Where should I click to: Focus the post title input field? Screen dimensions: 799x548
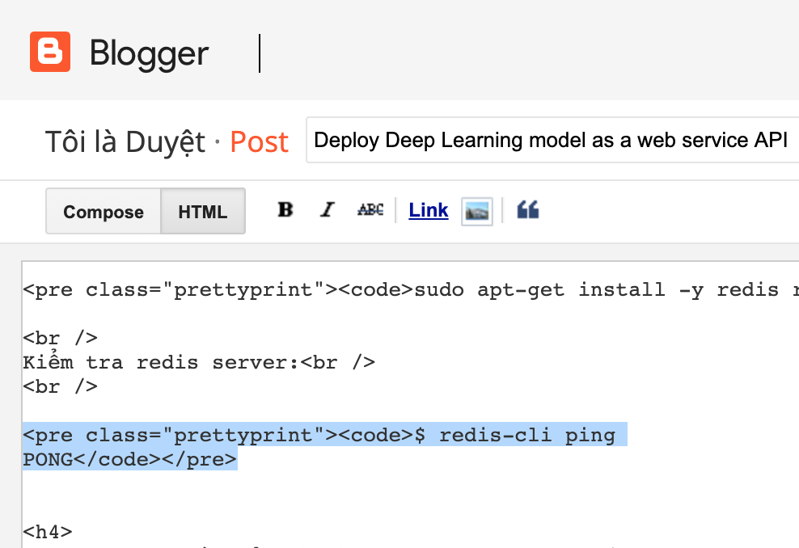coord(550,141)
